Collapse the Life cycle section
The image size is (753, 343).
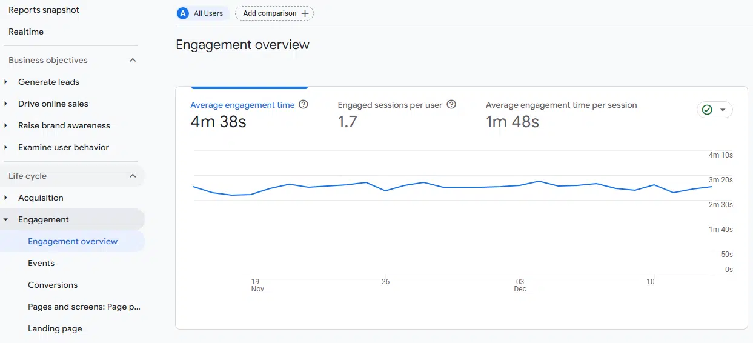coord(133,176)
